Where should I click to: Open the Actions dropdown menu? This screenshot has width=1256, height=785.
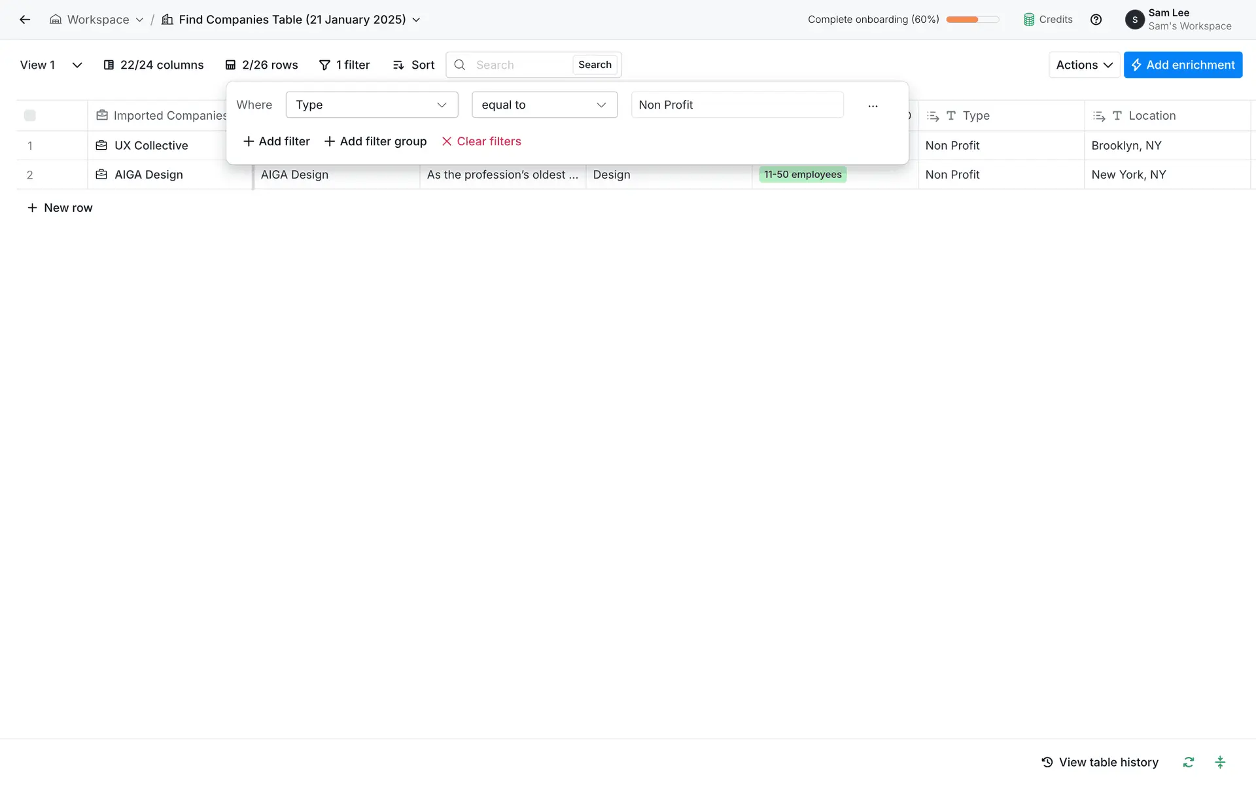coord(1084,65)
